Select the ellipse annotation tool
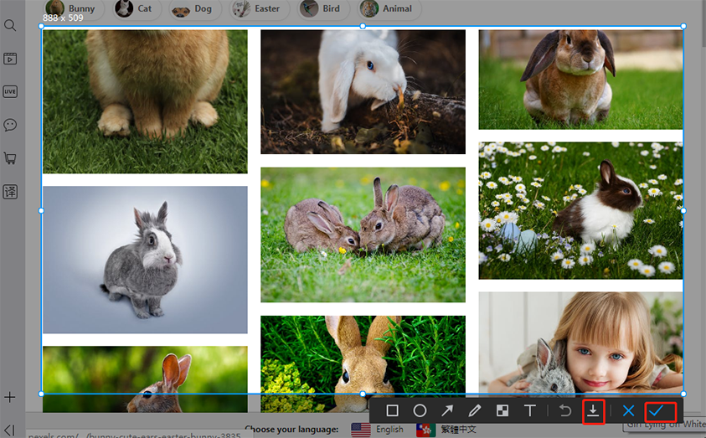This screenshot has width=706, height=438. [x=420, y=411]
